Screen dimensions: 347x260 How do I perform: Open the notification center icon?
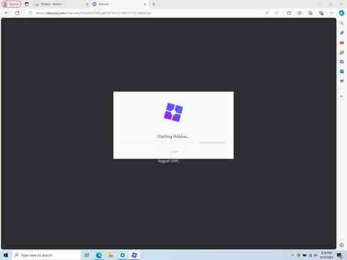pos(339,255)
